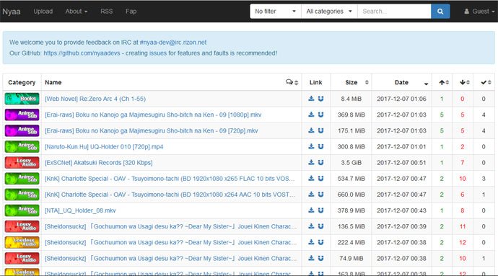This screenshot has height=276, width=498.
Task: Sort table by Size column
Action: [x=351, y=82]
